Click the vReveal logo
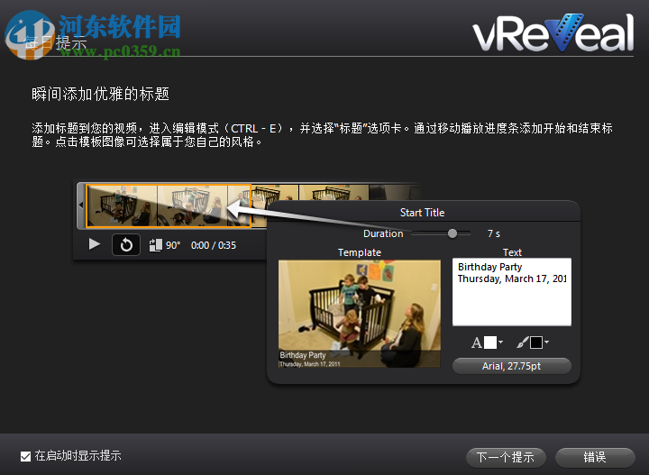This screenshot has width=649, height=475. pyautogui.click(x=553, y=32)
